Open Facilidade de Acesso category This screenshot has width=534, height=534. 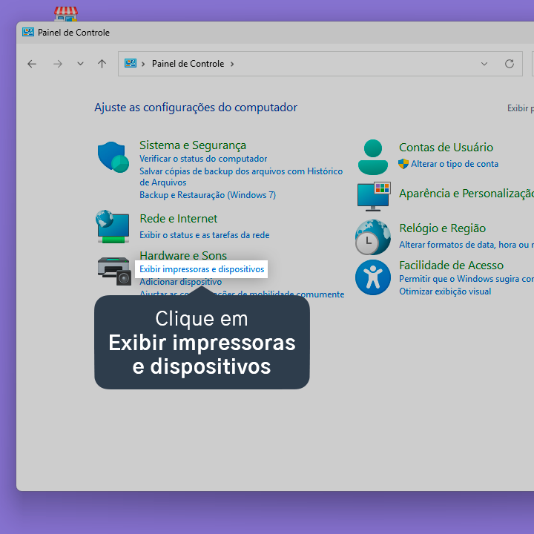coord(451,266)
